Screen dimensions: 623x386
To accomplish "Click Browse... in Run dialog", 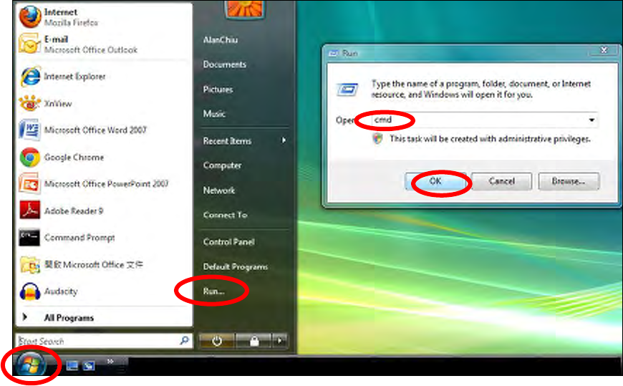I will (569, 181).
